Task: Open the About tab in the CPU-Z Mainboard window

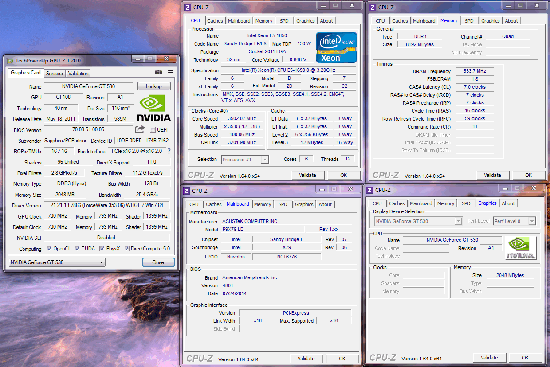Action: 325,204
